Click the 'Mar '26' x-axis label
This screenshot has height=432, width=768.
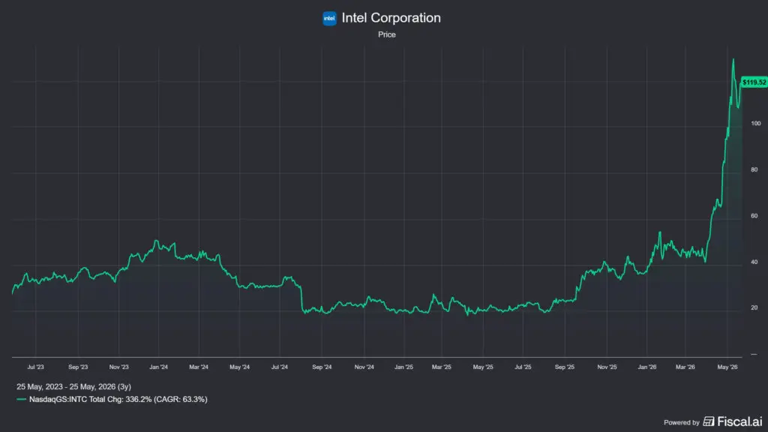click(685, 367)
